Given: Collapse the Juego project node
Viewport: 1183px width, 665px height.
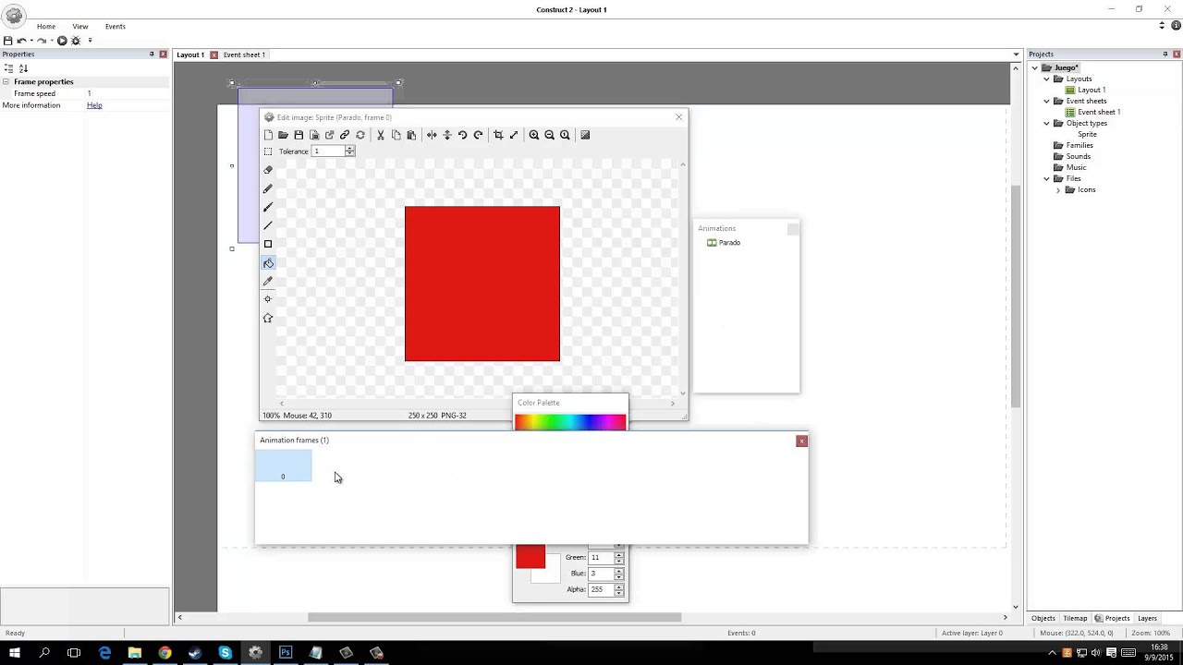Looking at the screenshot, I should 1035,67.
